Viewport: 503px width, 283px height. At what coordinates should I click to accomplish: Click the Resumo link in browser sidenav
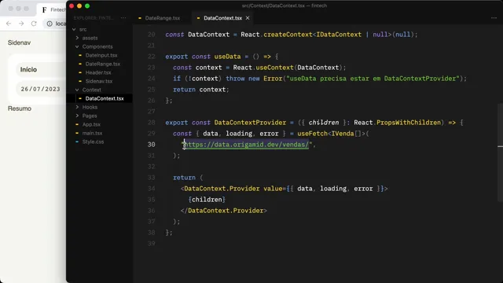point(20,108)
